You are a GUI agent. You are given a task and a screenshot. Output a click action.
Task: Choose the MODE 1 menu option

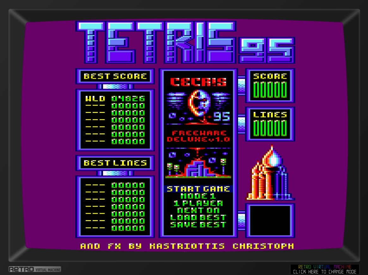click(198, 196)
